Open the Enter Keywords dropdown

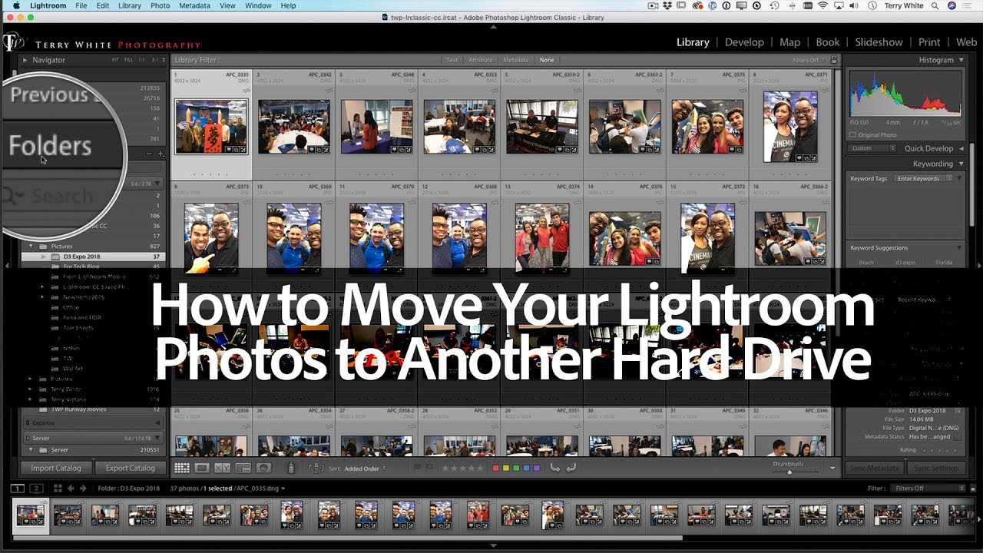pos(925,178)
